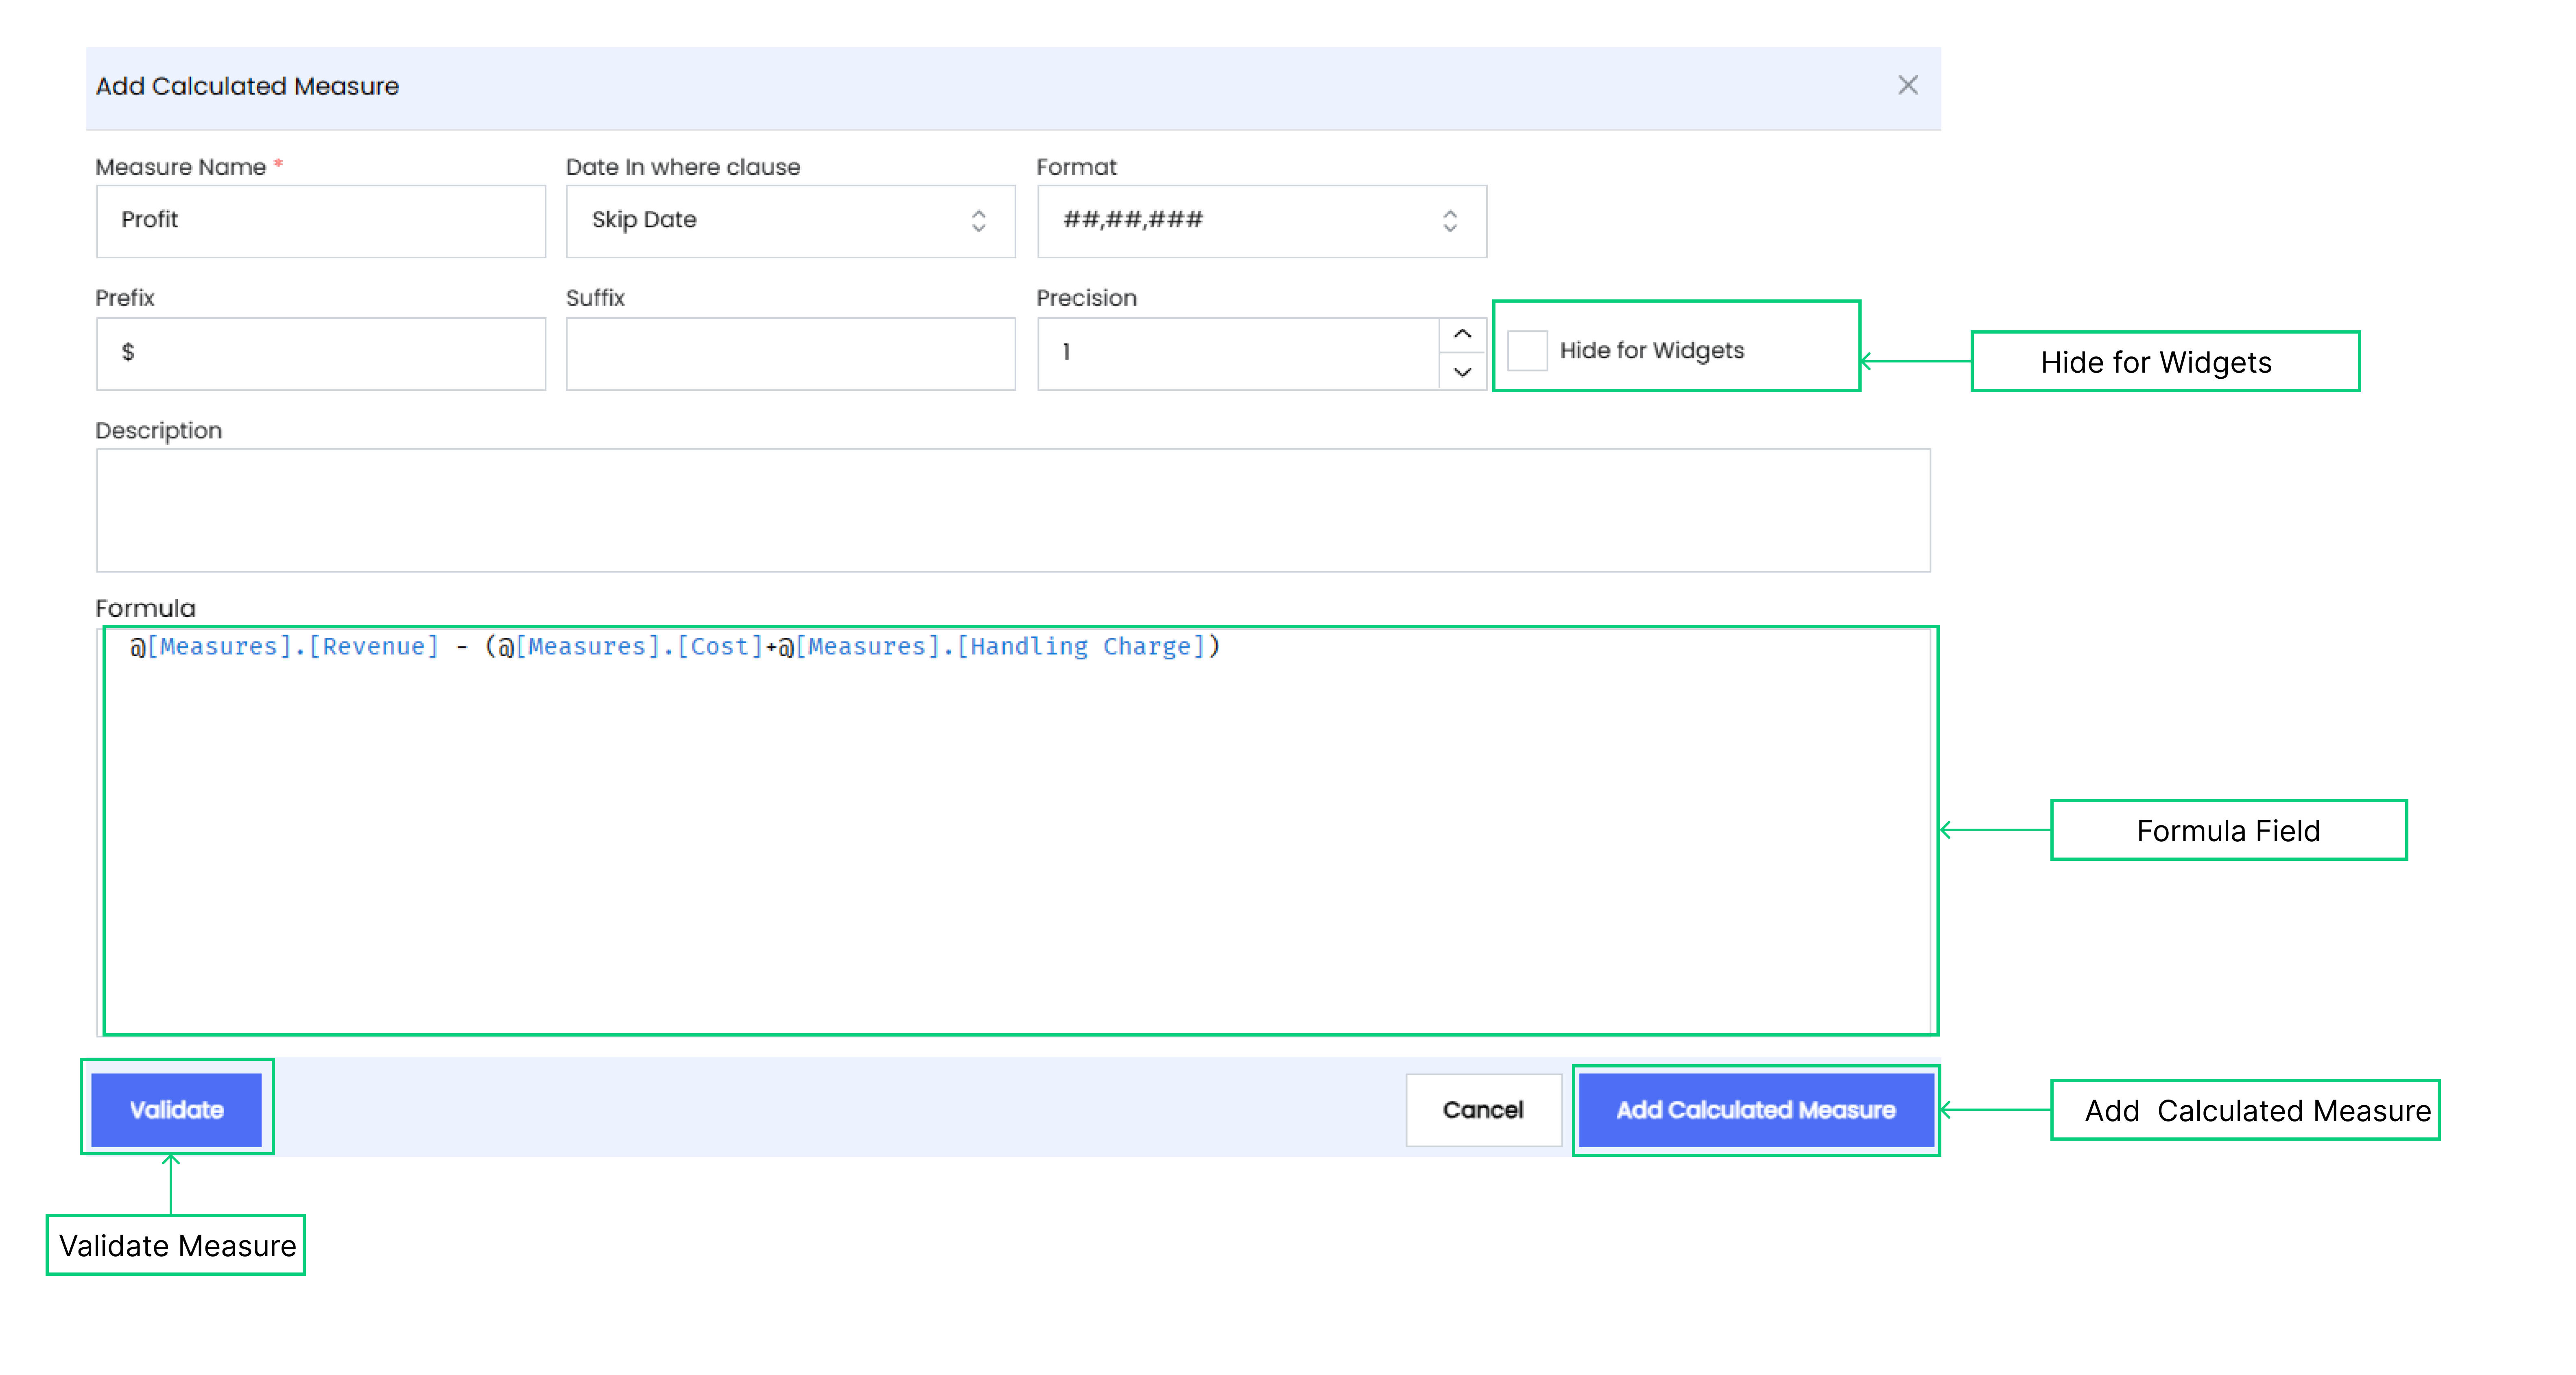Close the Add Calculated Measure dialog

pyautogui.click(x=1907, y=86)
